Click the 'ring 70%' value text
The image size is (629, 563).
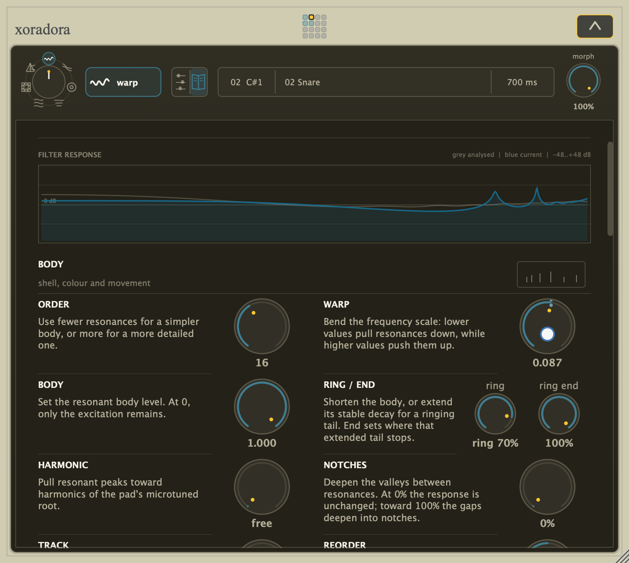tap(495, 443)
